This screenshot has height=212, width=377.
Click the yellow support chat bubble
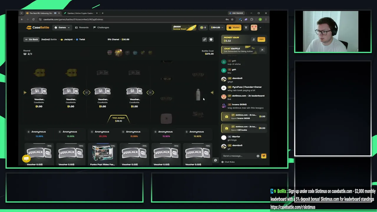click(x=26, y=158)
